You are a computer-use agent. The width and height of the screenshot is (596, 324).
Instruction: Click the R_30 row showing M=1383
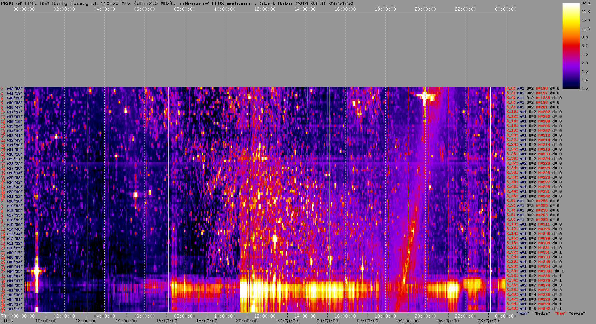coord(535,271)
